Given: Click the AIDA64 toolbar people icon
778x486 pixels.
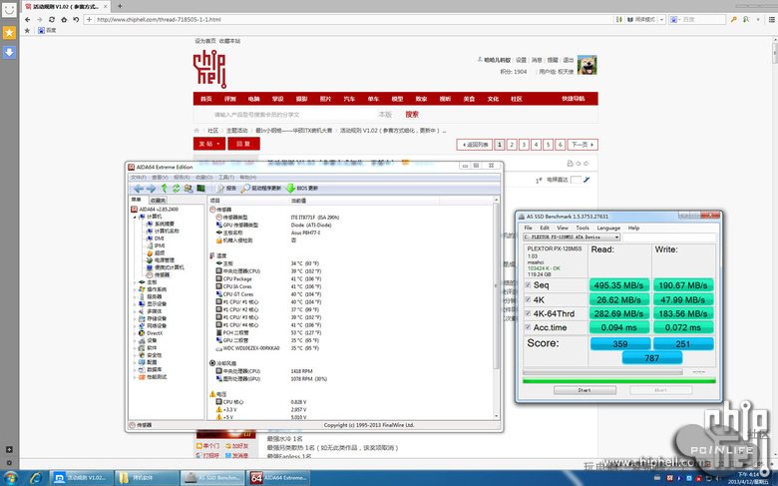Looking at the screenshot, I should 189,189.
